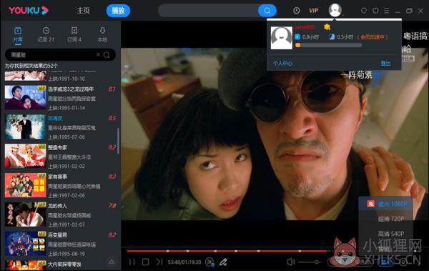This screenshot has height=271, width=429.
Task: Click the red username in profile popup
Action: point(305,27)
